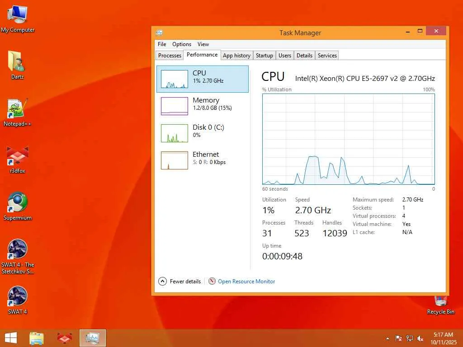Screen dimensions: 463x347
Task: Select the Supermium browser shortcut
Action: coord(18,206)
